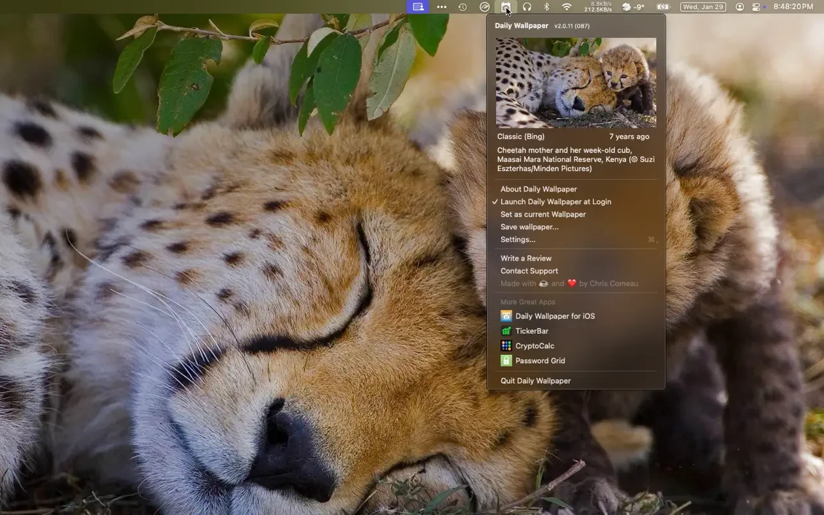The width and height of the screenshot is (824, 515).
Task: Click the Write a Review link
Action: pos(525,258)
